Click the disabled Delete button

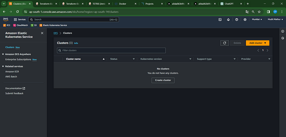[237, 43]
